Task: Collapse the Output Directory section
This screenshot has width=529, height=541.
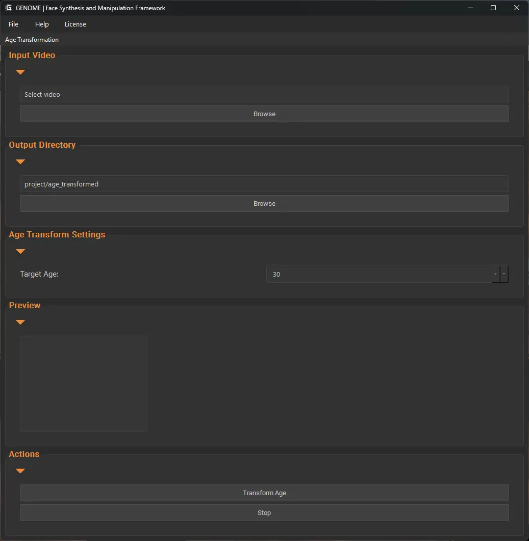Action: coord(20,161)
